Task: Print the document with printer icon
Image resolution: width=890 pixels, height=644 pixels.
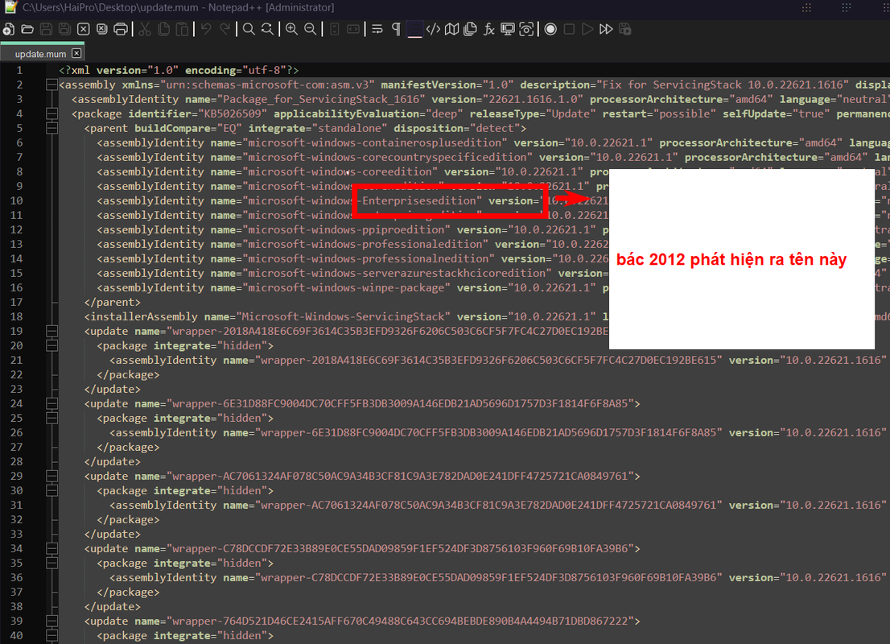Action: (x=121, y=30)
